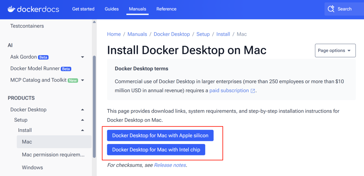Open Docker Desktop in sidebar
Image resolution: width=364 pixels, height=176 pixels.
(x=28, y=110)
